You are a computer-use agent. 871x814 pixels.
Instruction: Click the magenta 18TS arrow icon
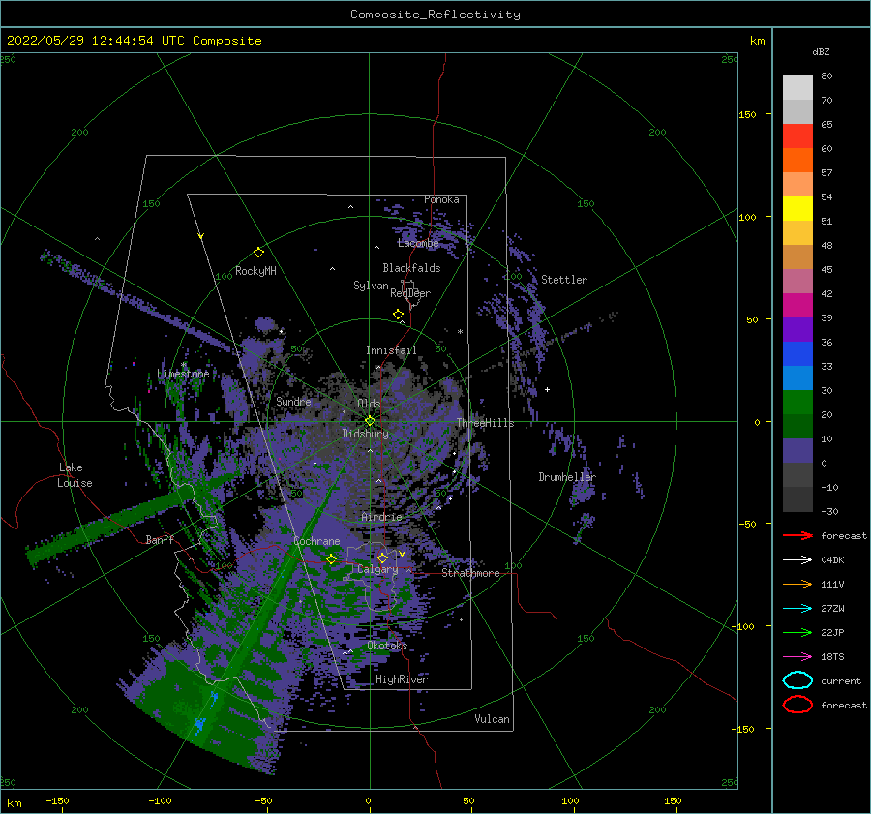797,657
